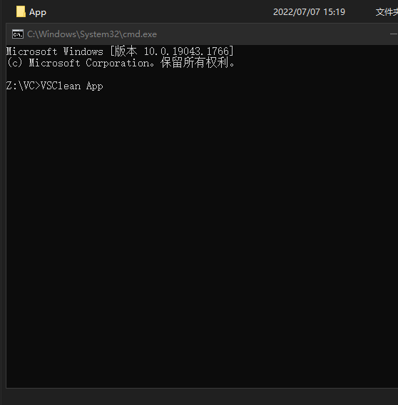Viewport: 398px width, 405px height.
Task: Click the empty black console area
Action: click(202, 232)
